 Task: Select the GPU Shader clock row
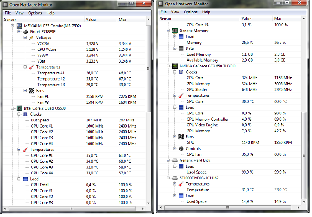point(230,89)
